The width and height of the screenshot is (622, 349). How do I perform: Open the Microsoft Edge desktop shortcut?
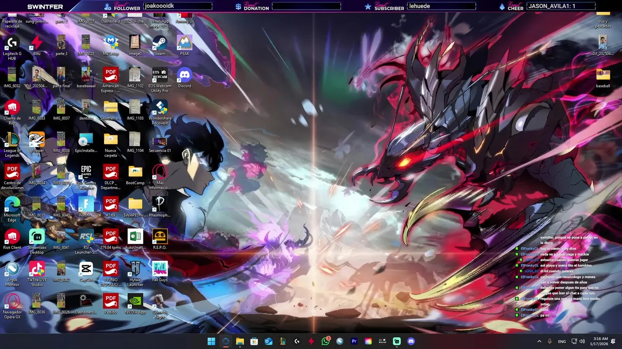pyautogui.click(x=12, y=209)
